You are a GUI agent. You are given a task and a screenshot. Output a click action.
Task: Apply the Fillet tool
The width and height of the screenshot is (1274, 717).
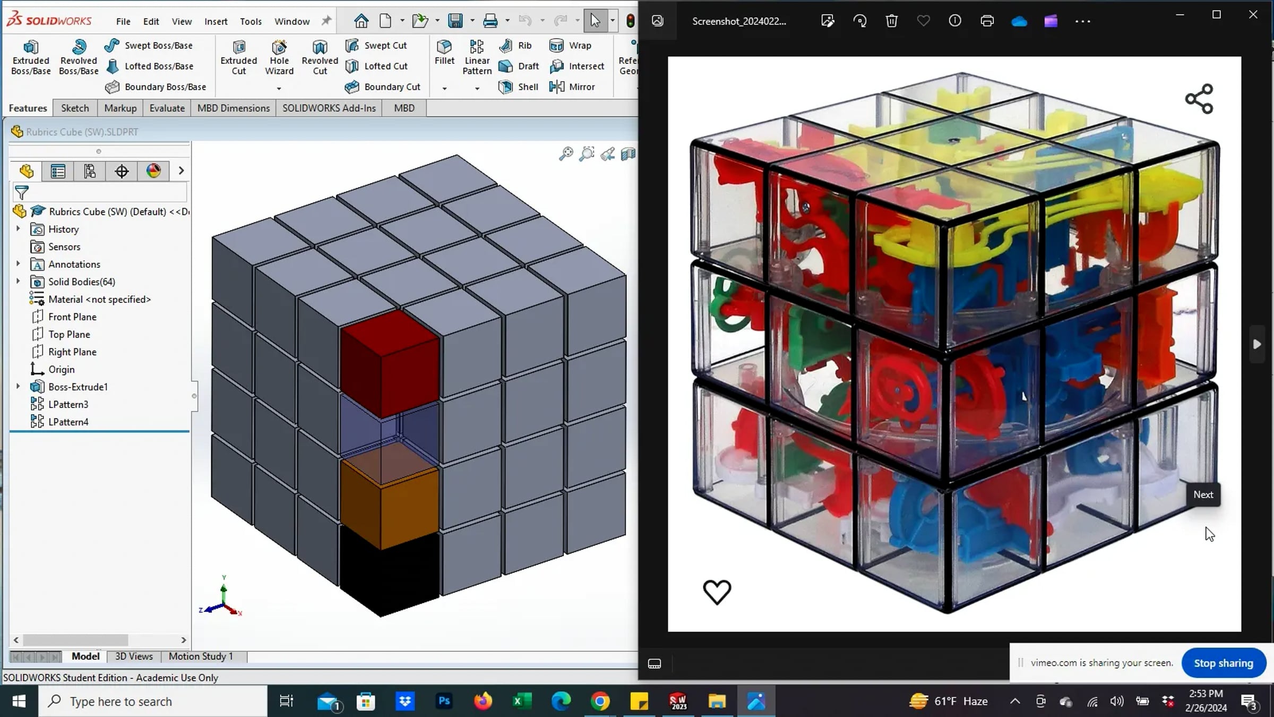click(444, 53)
